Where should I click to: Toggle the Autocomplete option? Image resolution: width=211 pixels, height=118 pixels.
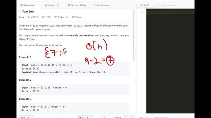pos(167,5)
